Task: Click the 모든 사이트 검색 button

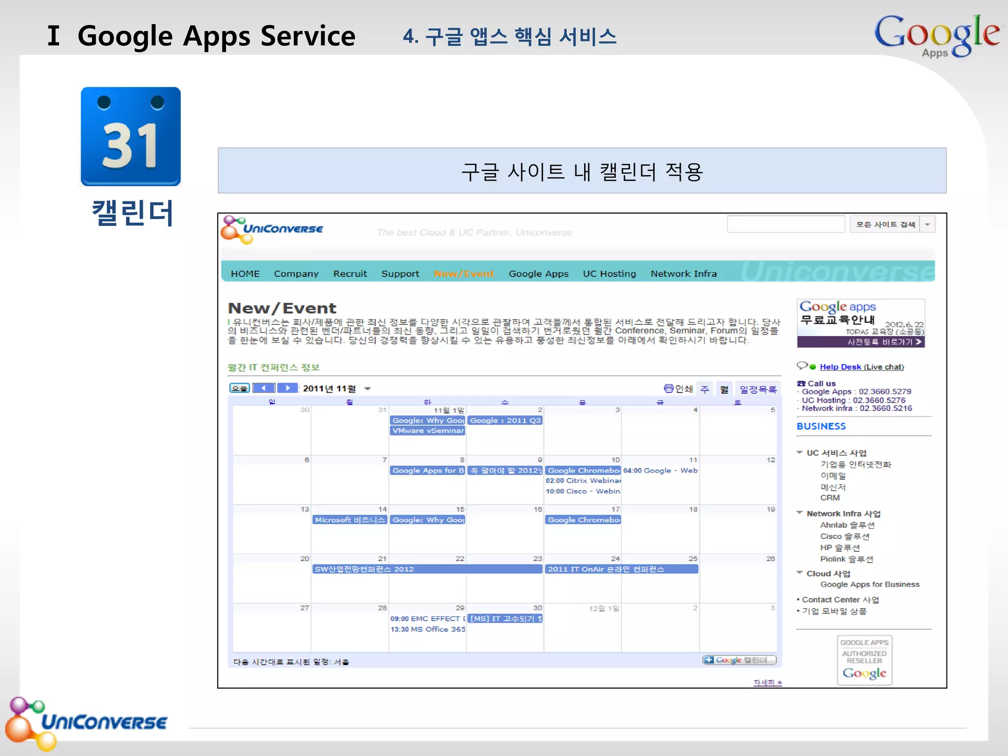Action: point(885,224)
